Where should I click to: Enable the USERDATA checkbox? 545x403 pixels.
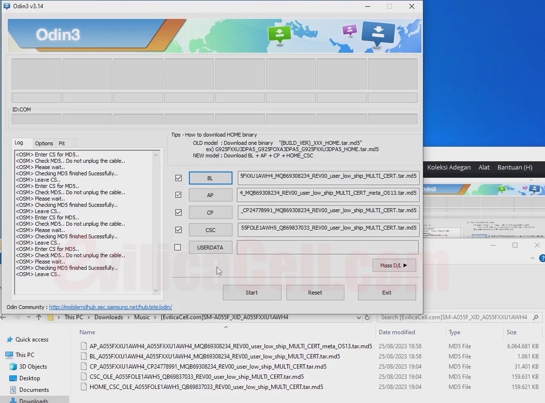[178, 248]
